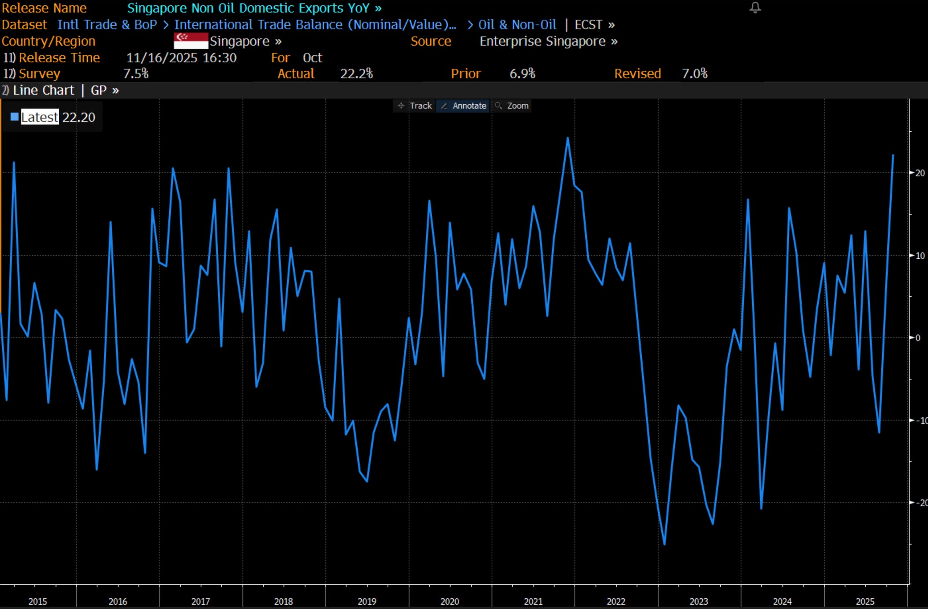928x609 pixels.
Task: Click the Singapore flag icon
Action: [191, 41]
